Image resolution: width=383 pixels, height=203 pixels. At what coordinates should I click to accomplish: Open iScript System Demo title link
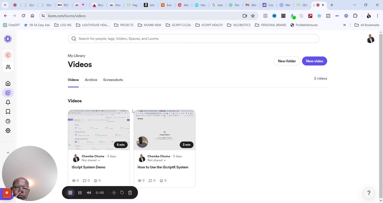pos(88,167)
